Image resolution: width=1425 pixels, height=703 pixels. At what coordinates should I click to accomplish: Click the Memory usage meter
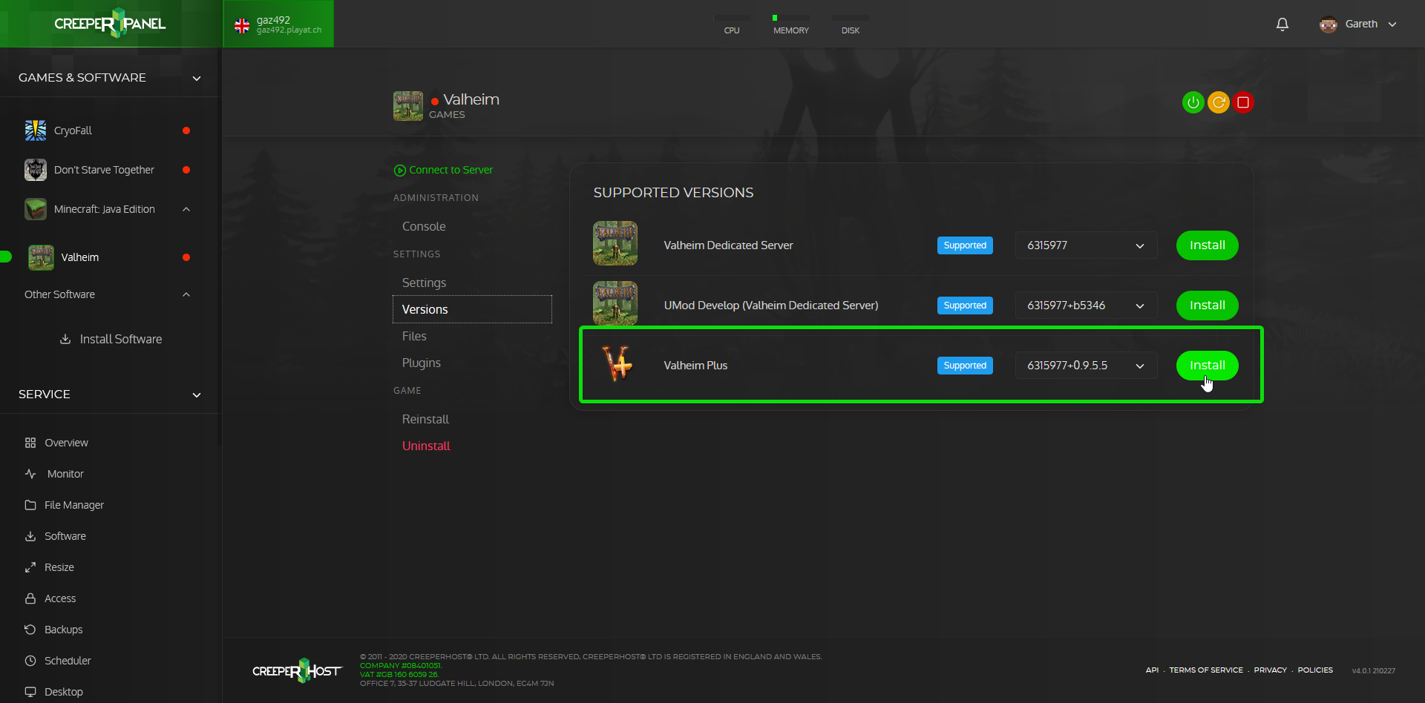point(791,24)
